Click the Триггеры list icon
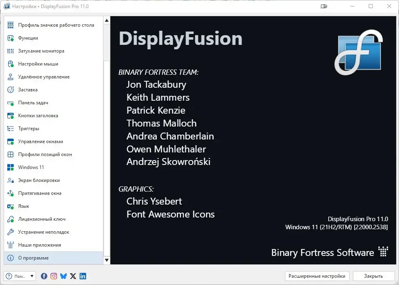Image resolution: width=399 pixels, height=285 pixels. tap(11, 129)
